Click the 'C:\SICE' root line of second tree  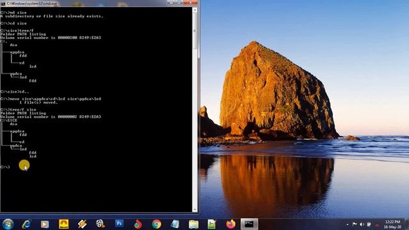9,121
